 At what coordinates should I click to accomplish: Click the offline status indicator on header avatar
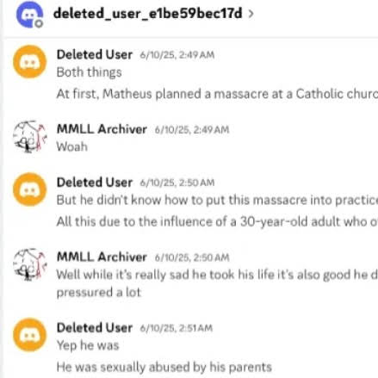[x=39, y=23]
